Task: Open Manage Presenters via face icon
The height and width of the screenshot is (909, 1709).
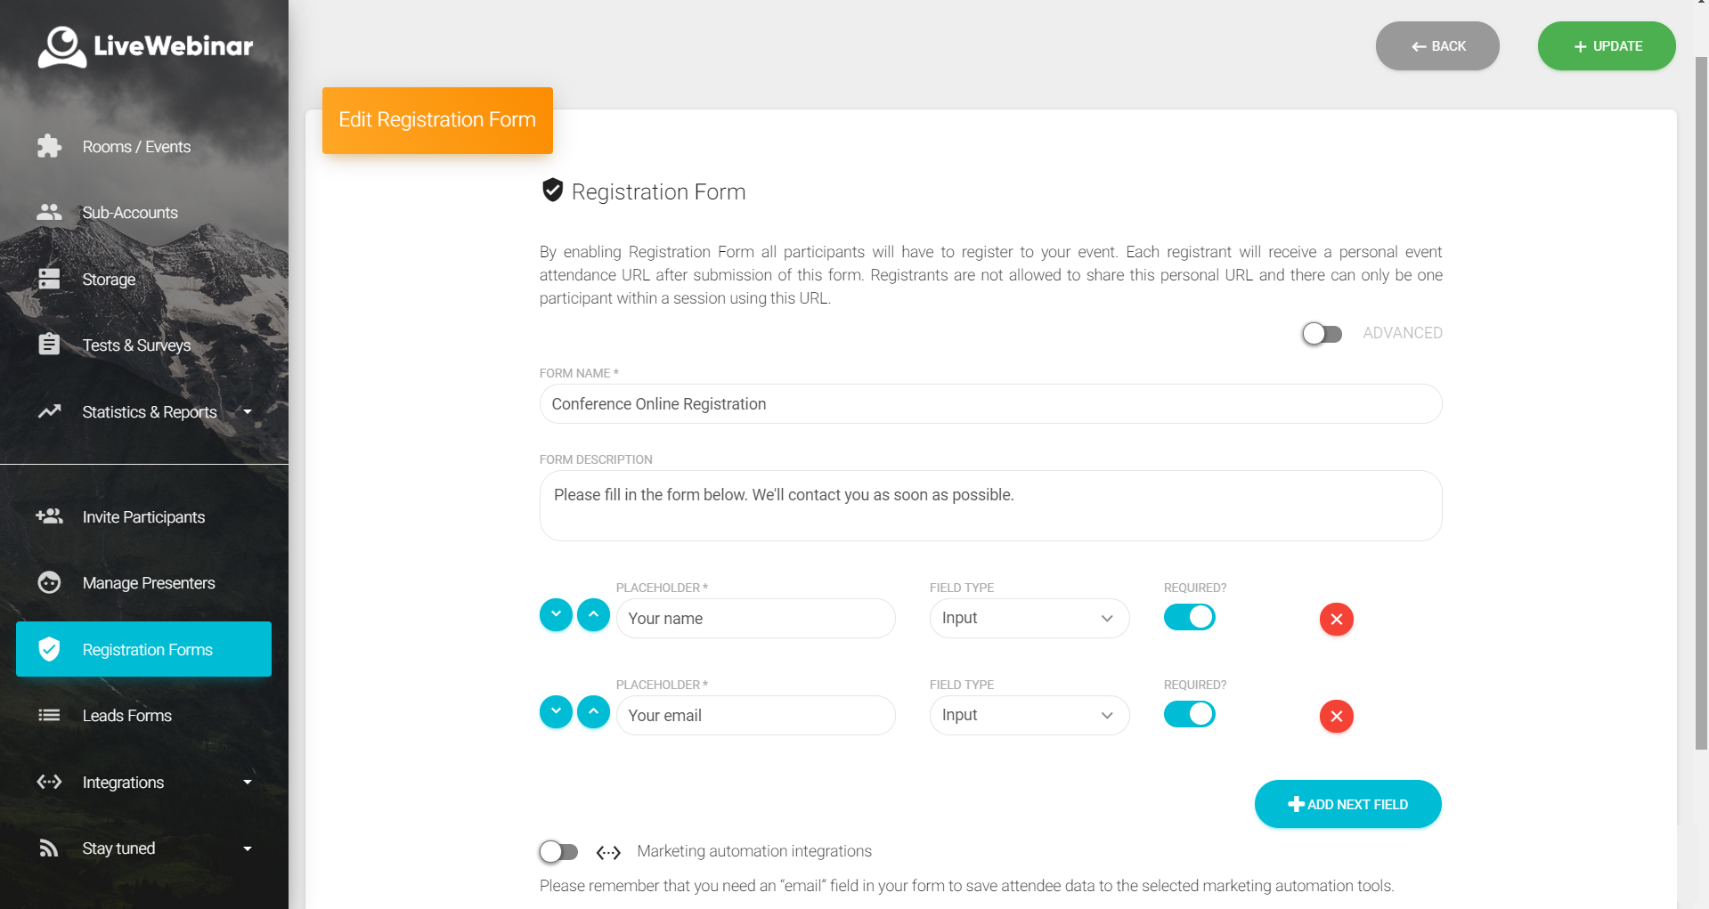Action: (x=49, y=582)
